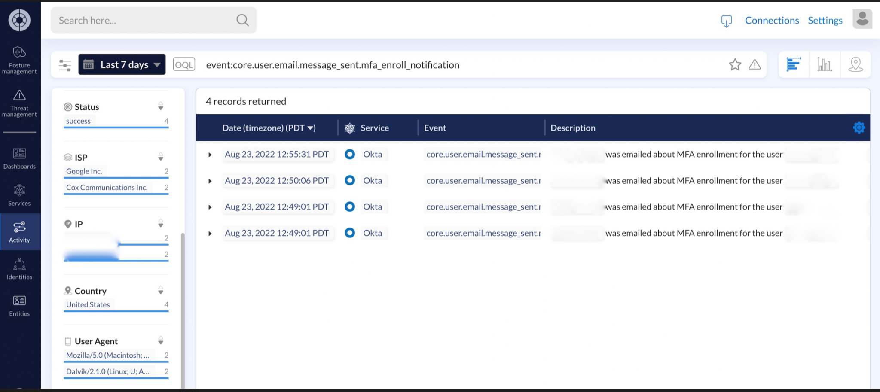The image size is (880, 392).
Task: Filter by Cox Communications Inc. ISP
Action: coord(107,187)
